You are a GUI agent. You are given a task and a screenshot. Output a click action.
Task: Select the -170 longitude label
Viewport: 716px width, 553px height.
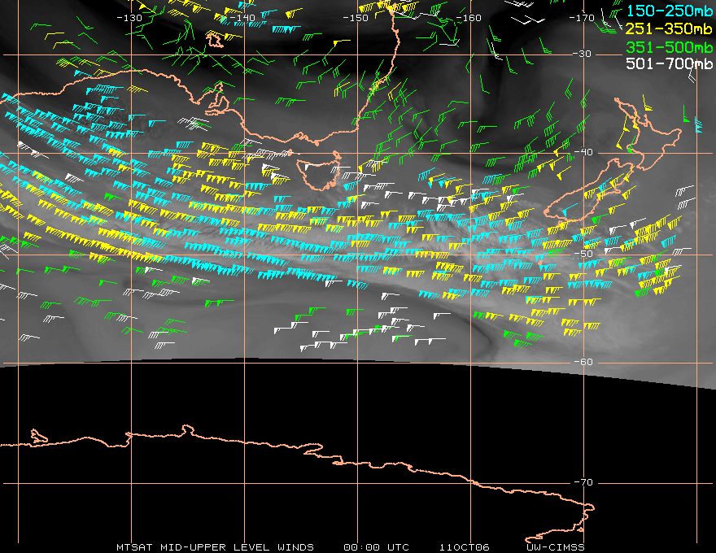tap(582, 18)
